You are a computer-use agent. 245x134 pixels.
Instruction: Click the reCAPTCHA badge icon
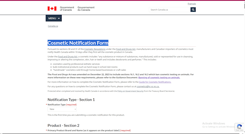239,127
